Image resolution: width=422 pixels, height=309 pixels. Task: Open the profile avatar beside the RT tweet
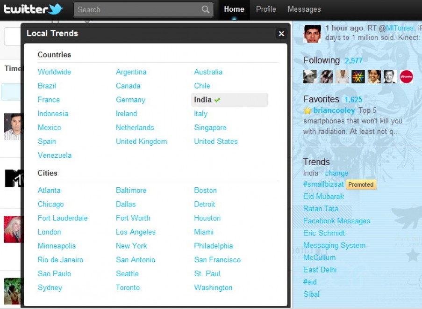click(312, 34)
